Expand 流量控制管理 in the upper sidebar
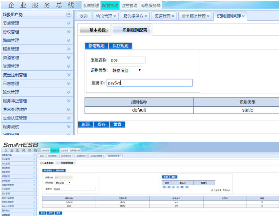The height and width of the screenshot is (216, 279). [x=69, y=75]
